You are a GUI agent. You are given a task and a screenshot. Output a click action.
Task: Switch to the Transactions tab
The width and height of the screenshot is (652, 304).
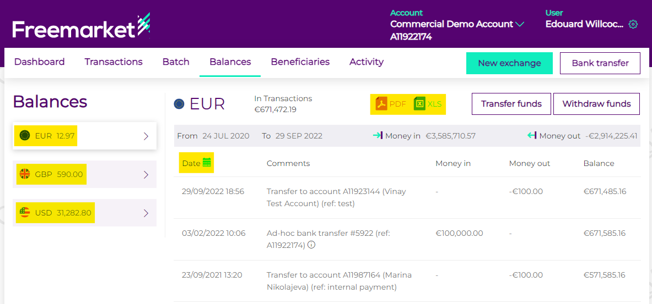pos(114,62)
